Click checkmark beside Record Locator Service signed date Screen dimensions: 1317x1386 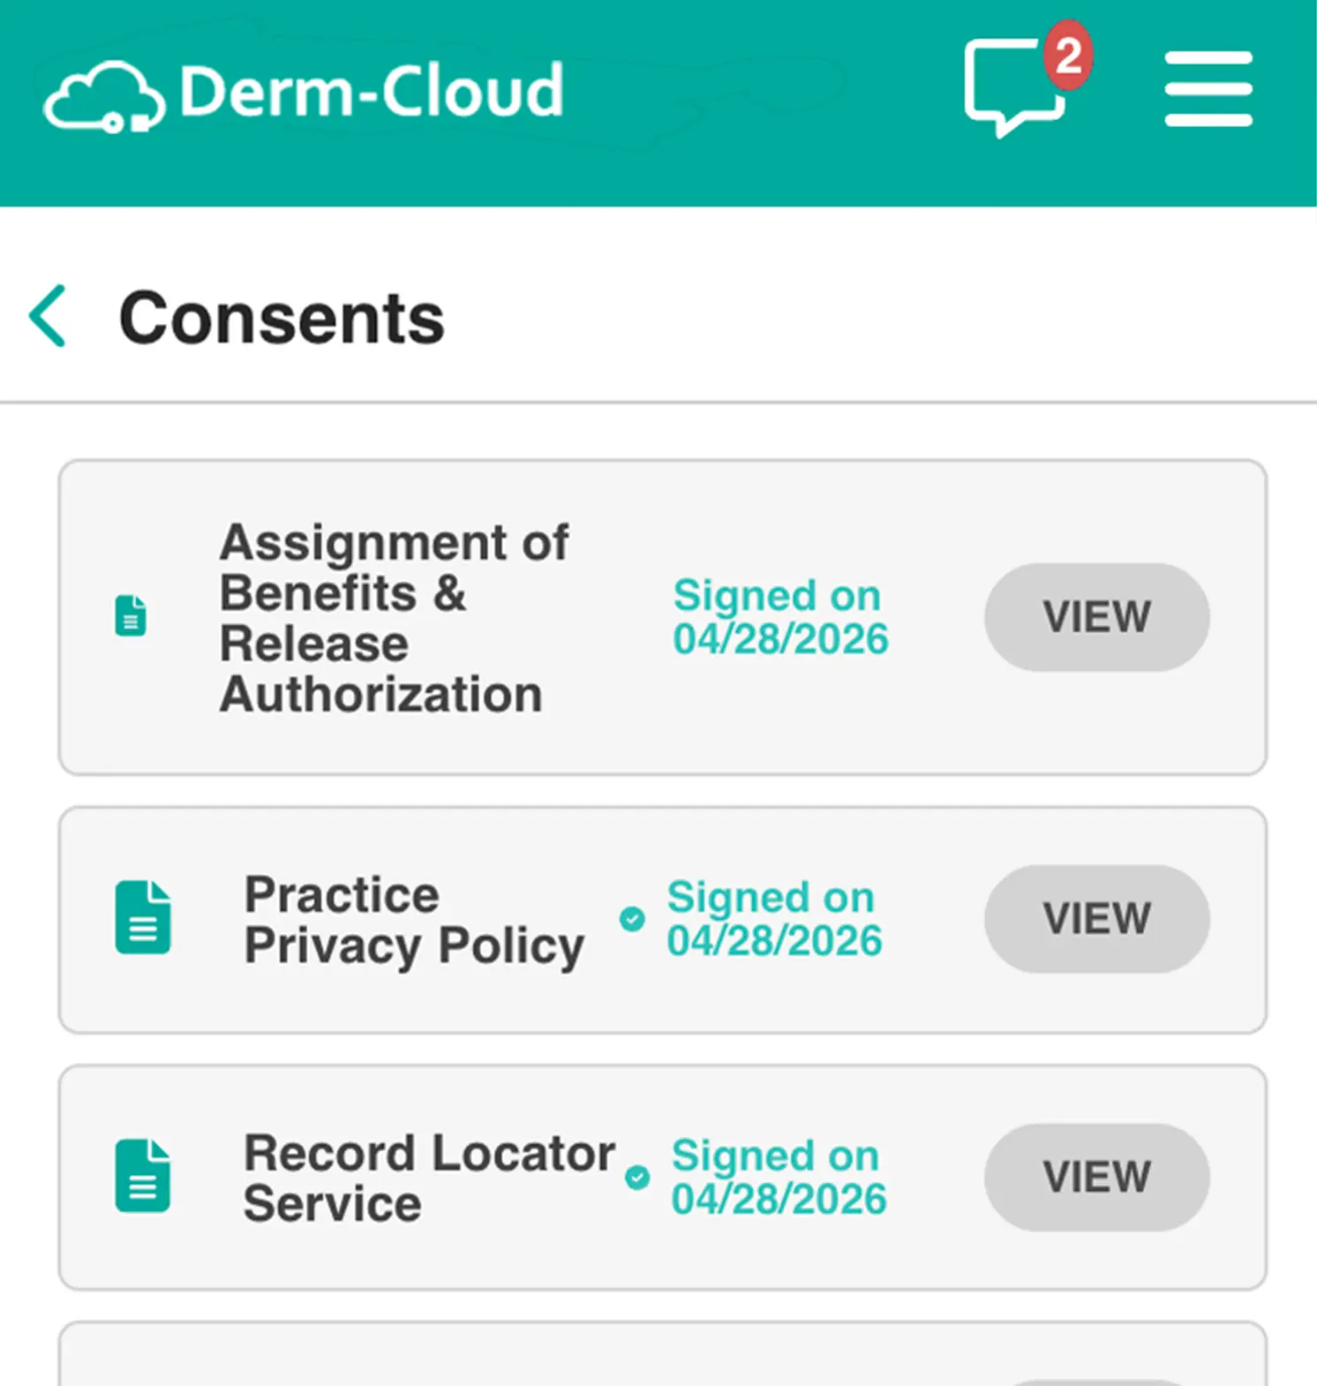pos(637,1178)
